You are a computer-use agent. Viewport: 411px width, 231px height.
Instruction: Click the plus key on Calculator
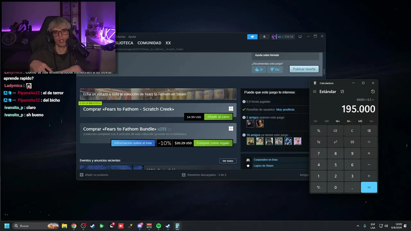[369, 176]
